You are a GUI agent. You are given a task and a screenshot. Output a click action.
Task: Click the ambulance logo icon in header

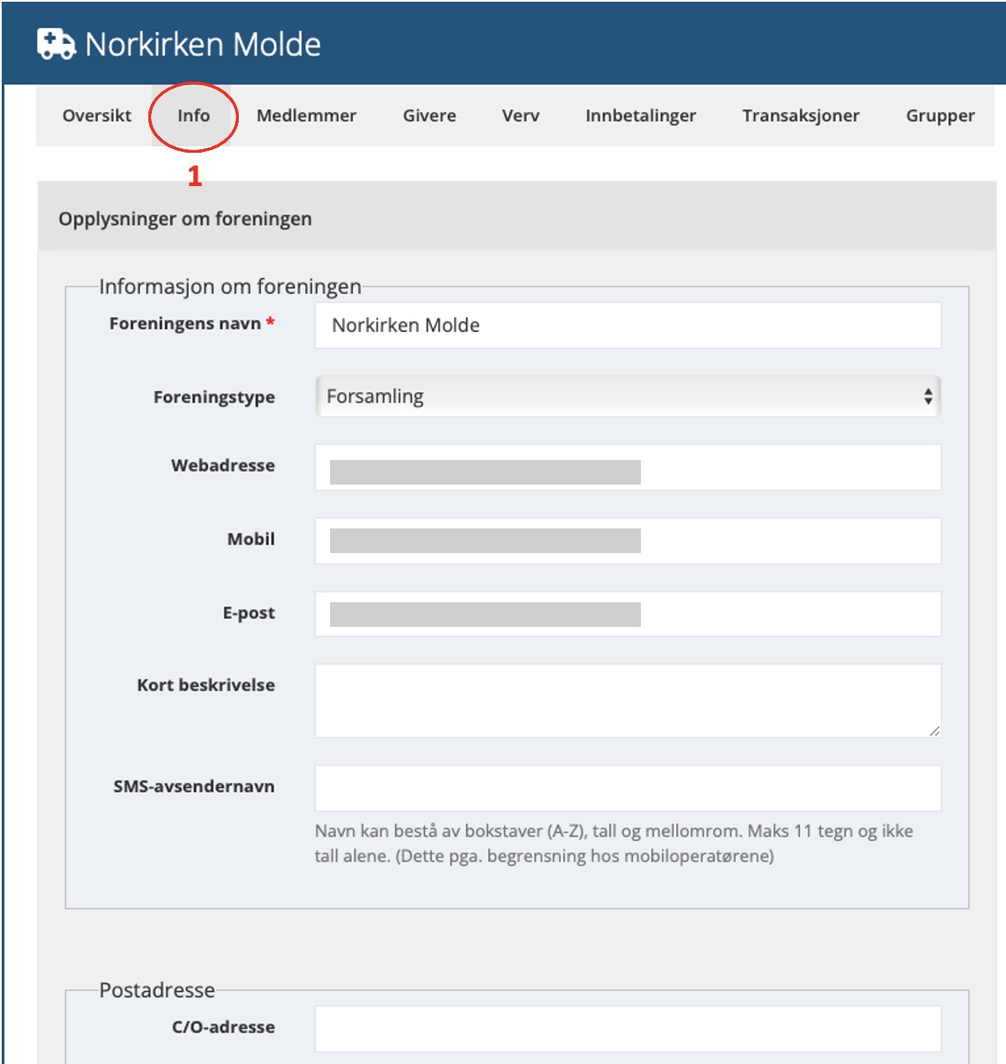tap(56, 44)
